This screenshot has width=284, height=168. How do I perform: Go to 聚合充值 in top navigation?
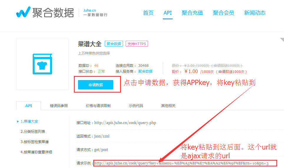(192, 13)
